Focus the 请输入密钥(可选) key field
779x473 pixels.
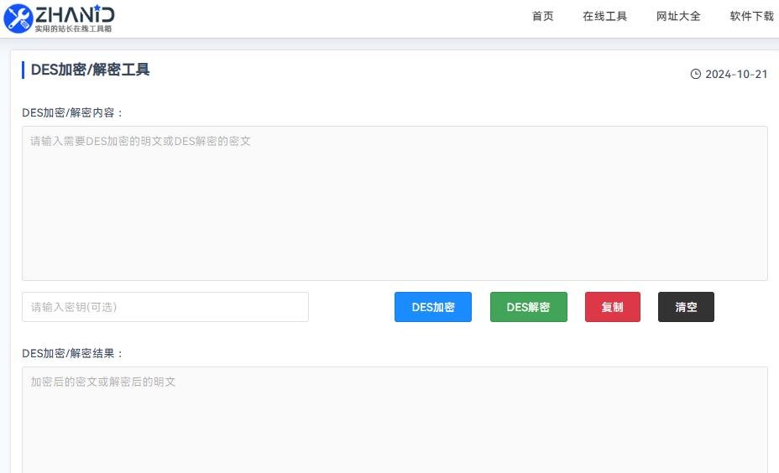point(165,307)
